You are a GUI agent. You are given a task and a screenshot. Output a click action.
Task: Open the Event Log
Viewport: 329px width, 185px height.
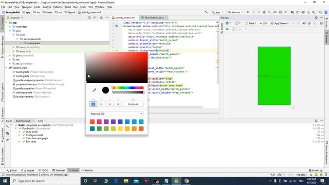pos(316,170)
